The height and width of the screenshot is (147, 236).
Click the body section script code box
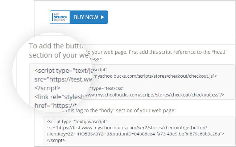click(x=139, y=130)
